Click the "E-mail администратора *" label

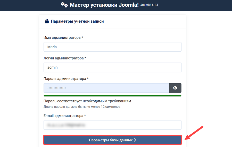65,116
